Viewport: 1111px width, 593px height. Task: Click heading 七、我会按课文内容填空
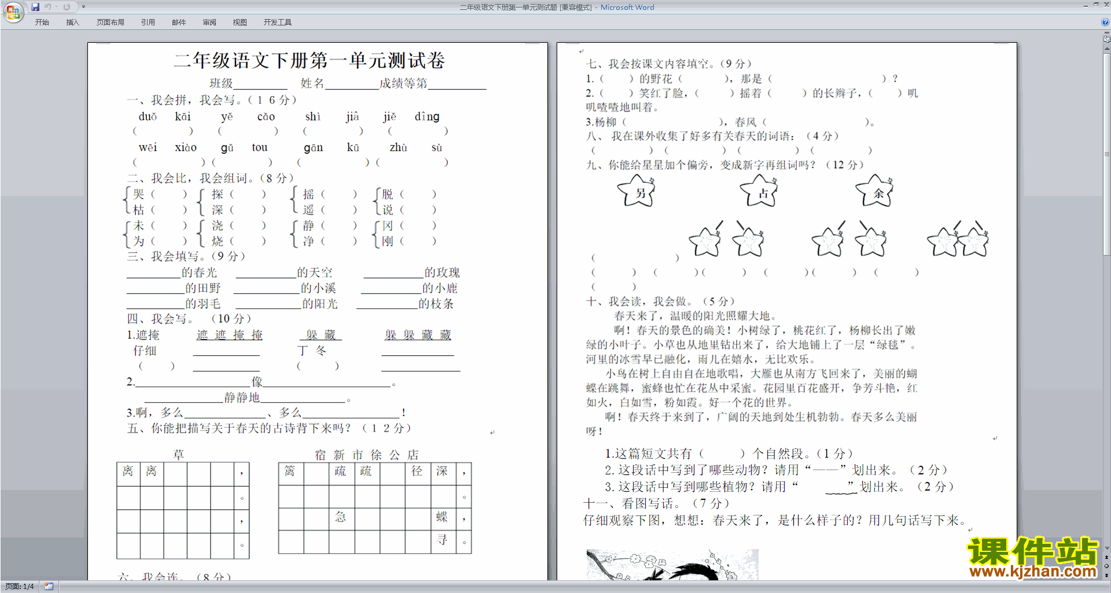point(669,64)
